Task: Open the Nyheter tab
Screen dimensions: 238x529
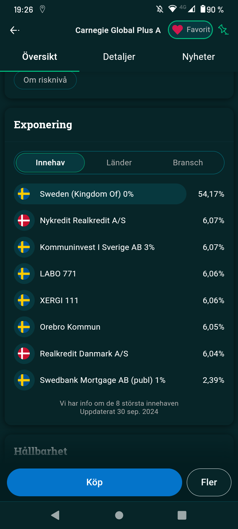Action: pyautogui.click(x=198, y=57)
